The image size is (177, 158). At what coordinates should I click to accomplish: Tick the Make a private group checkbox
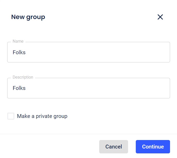[x=11, y=116]
